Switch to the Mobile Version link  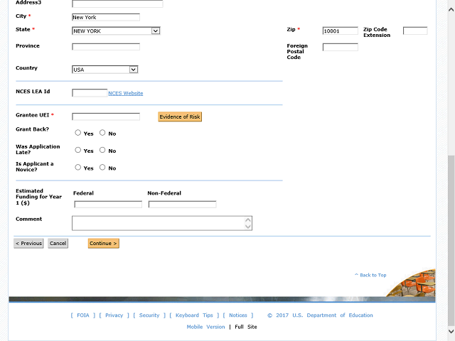(x=205, y=327)
